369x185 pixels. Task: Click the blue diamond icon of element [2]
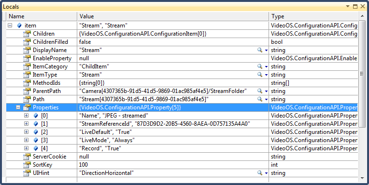pyautogui.click(x=36, y=132)
